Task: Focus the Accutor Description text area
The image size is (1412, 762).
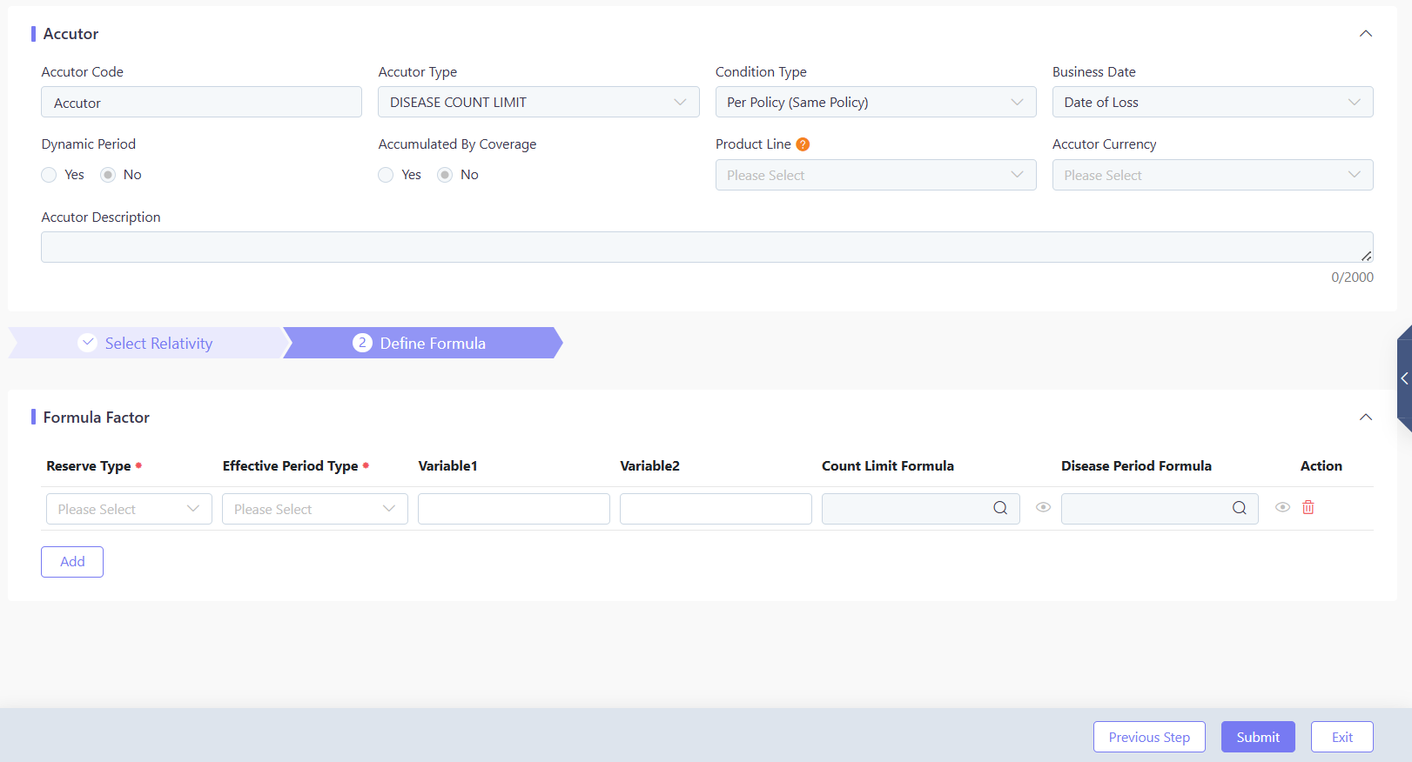Action: click(707, 247)
